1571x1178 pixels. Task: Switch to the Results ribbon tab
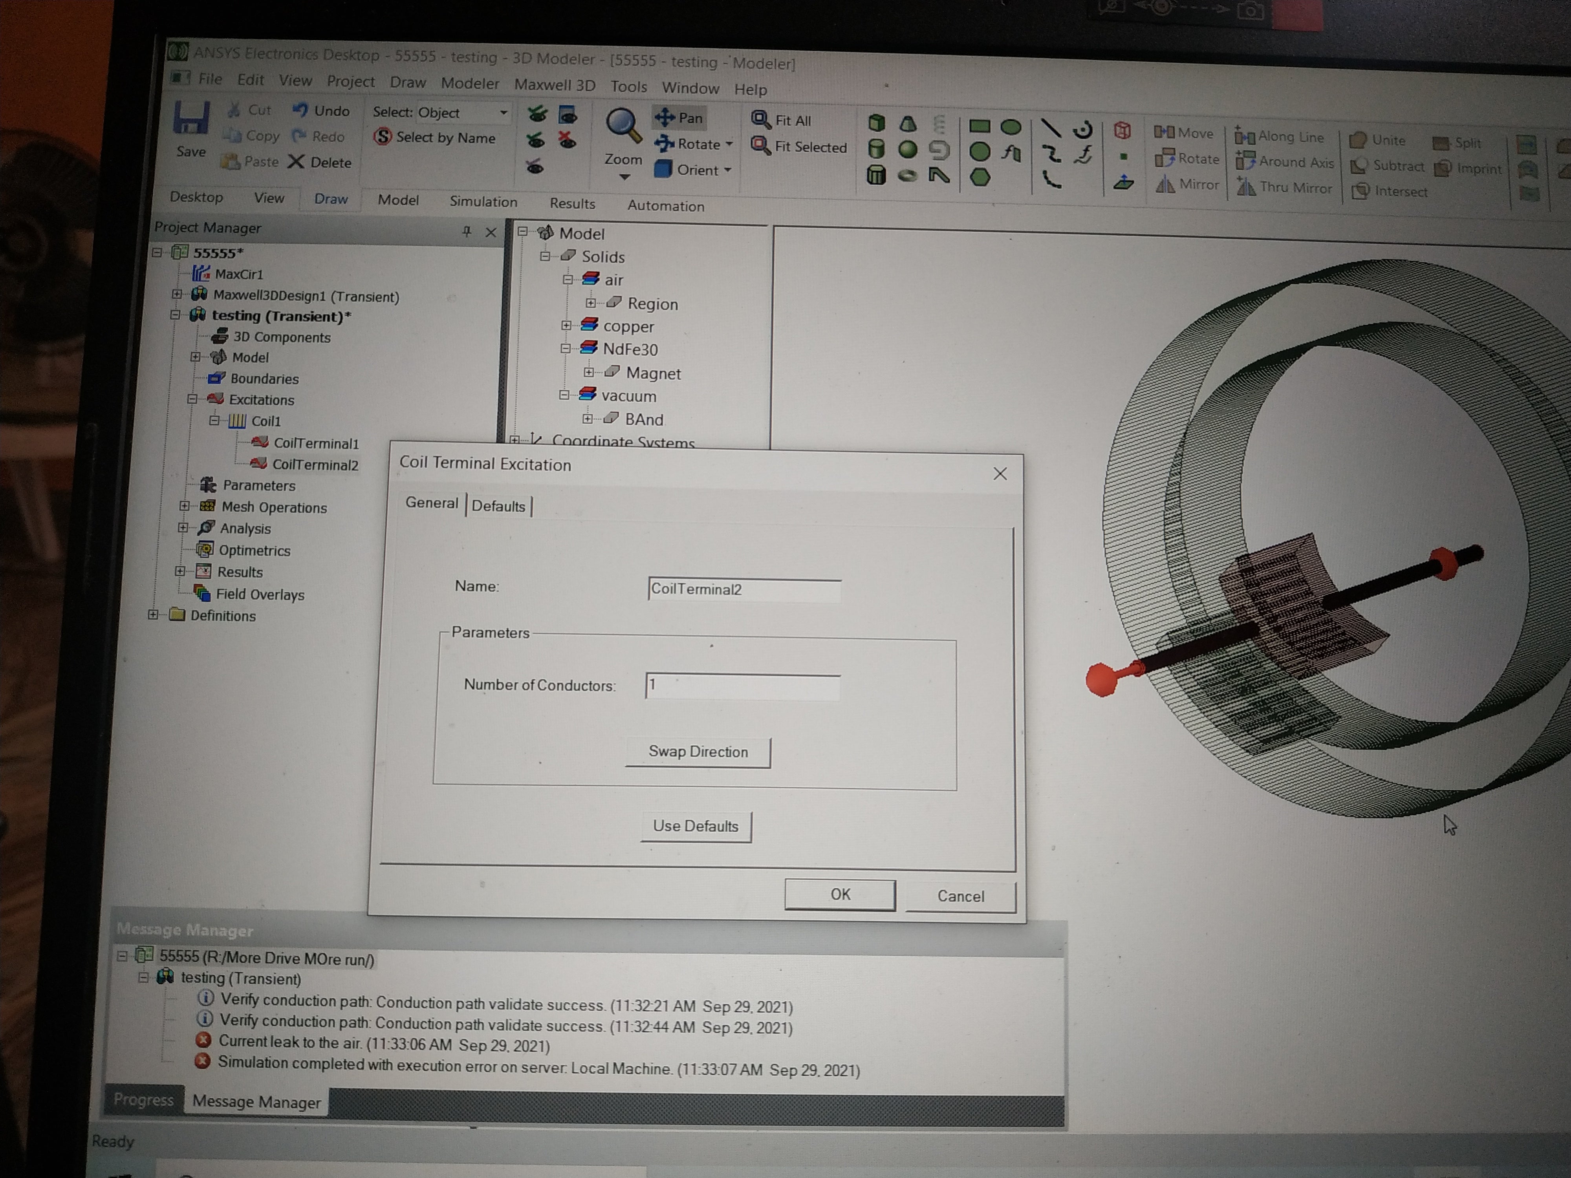(573, 204)
